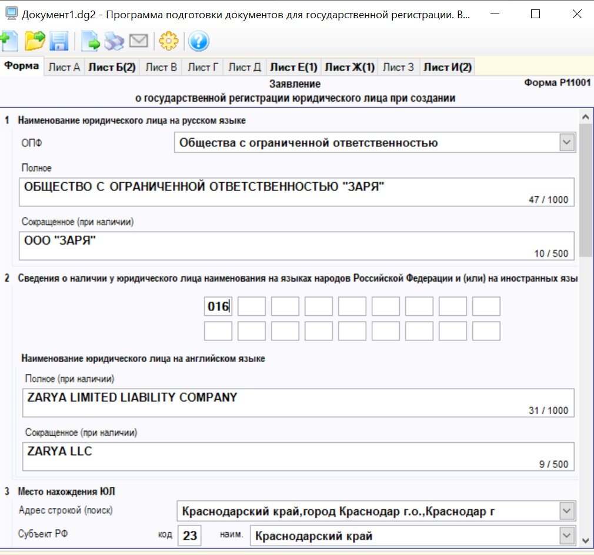Open an existing document folder icon

pos(35,41)
